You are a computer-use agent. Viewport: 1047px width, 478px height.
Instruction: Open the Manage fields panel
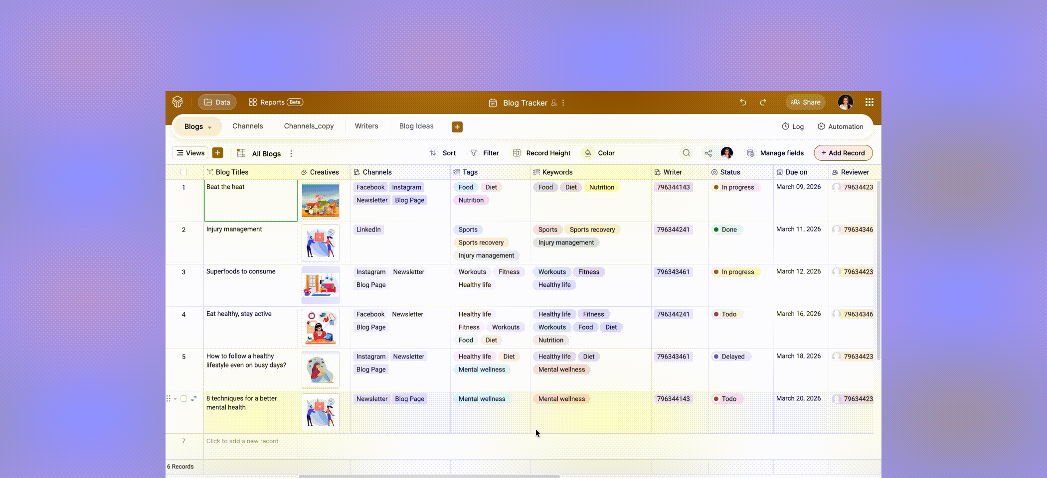point(775,153)
